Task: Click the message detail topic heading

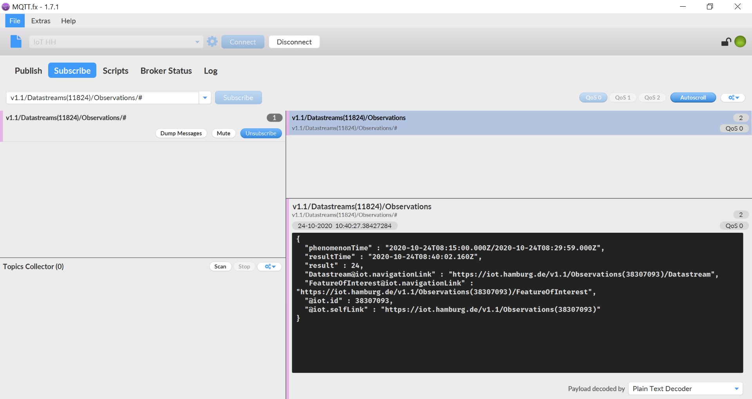Action: pos(362,207)
